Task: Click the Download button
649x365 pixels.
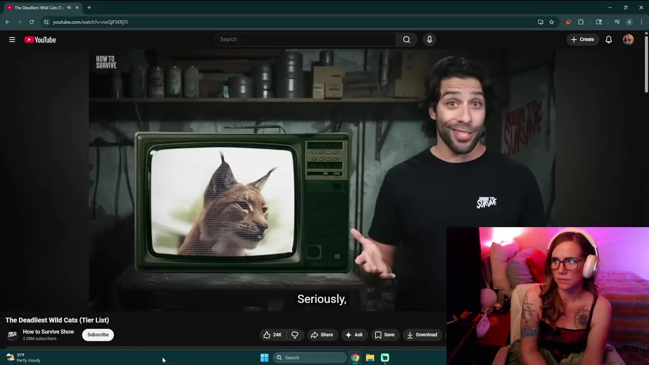Action: click(x=422, y=335)
